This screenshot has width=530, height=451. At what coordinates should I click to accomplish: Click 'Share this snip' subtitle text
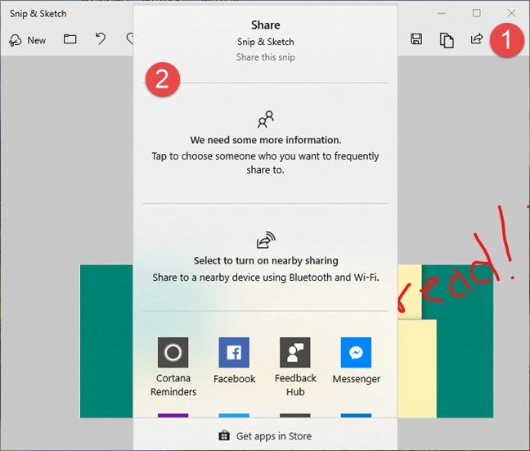[266, 57]
